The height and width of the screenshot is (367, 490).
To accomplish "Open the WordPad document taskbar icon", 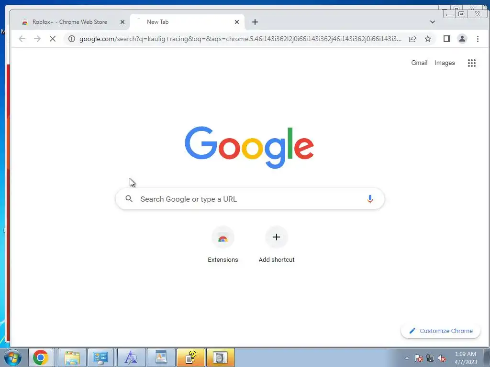I will tap(161, 357).
